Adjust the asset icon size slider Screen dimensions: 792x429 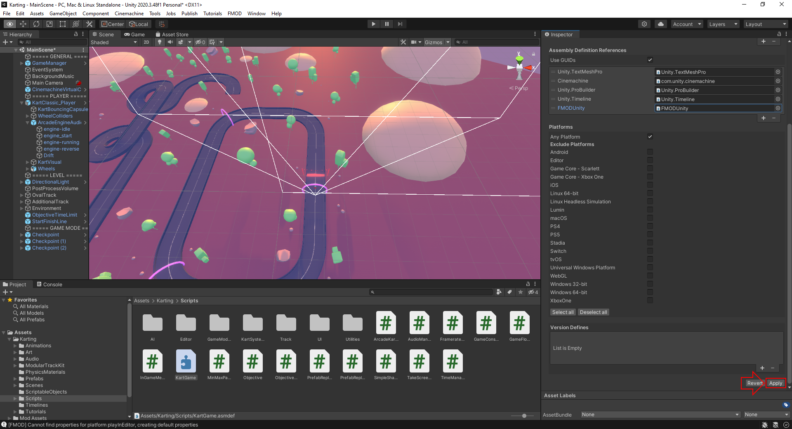tap(524, 416)
